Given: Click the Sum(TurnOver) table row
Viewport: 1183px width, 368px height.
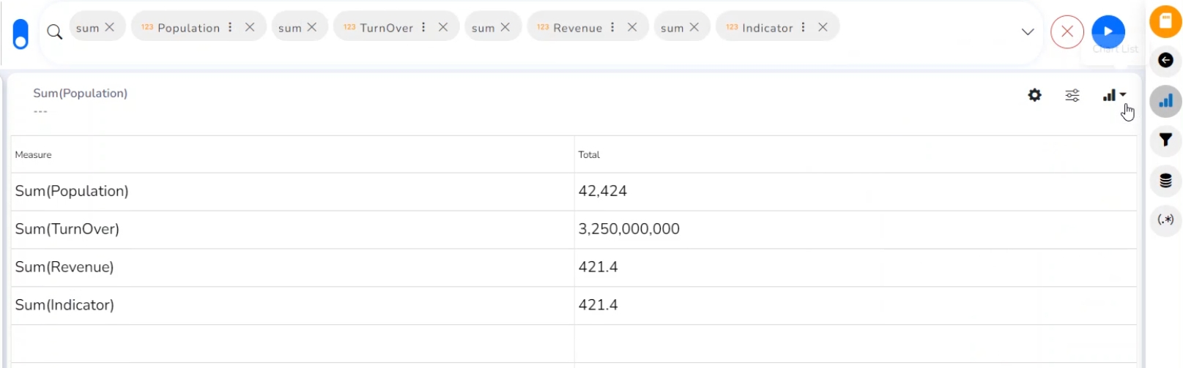Looking at the screenshot, I should click(x=293, y=229).
